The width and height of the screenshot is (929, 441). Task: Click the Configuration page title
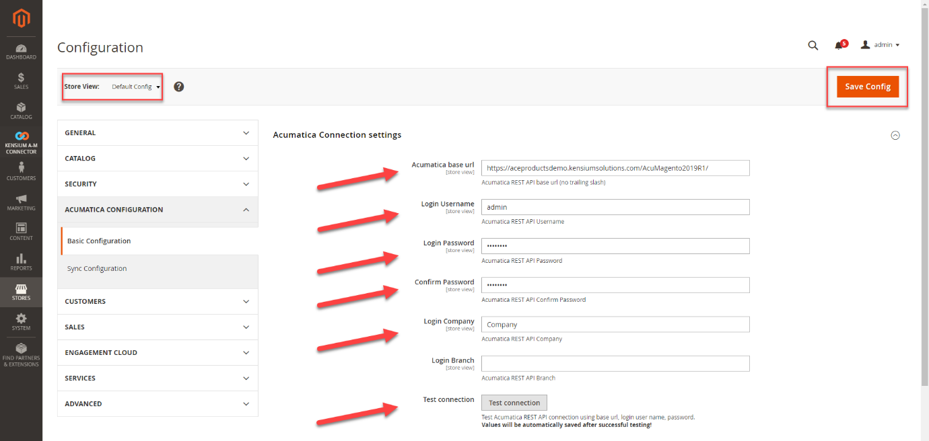[100, 48]
